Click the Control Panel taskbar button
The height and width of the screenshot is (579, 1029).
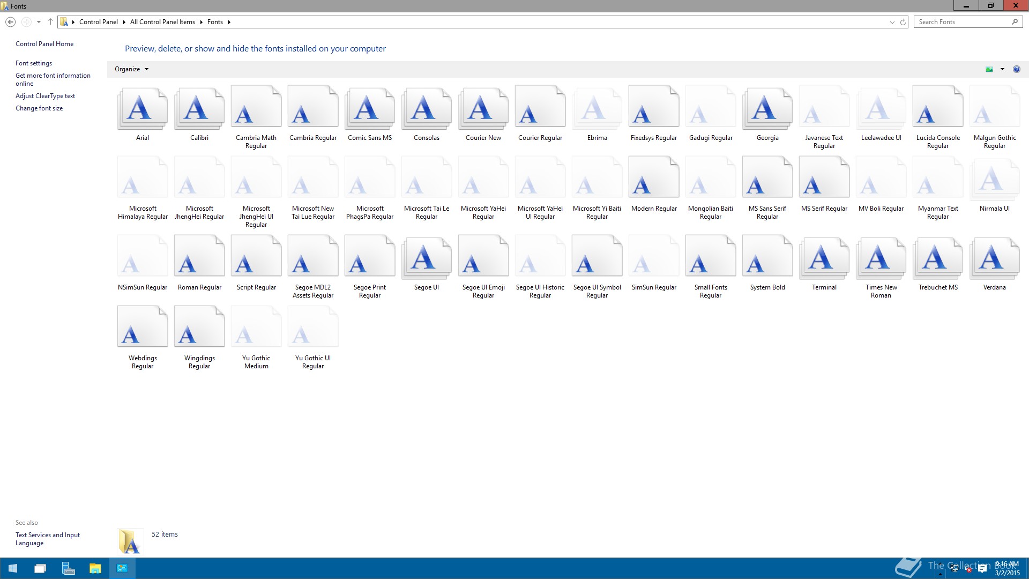pyautogui.click(x=122, y=568)
